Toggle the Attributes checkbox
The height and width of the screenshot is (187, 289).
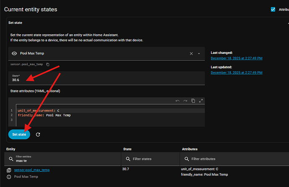(x=273, y=9)
